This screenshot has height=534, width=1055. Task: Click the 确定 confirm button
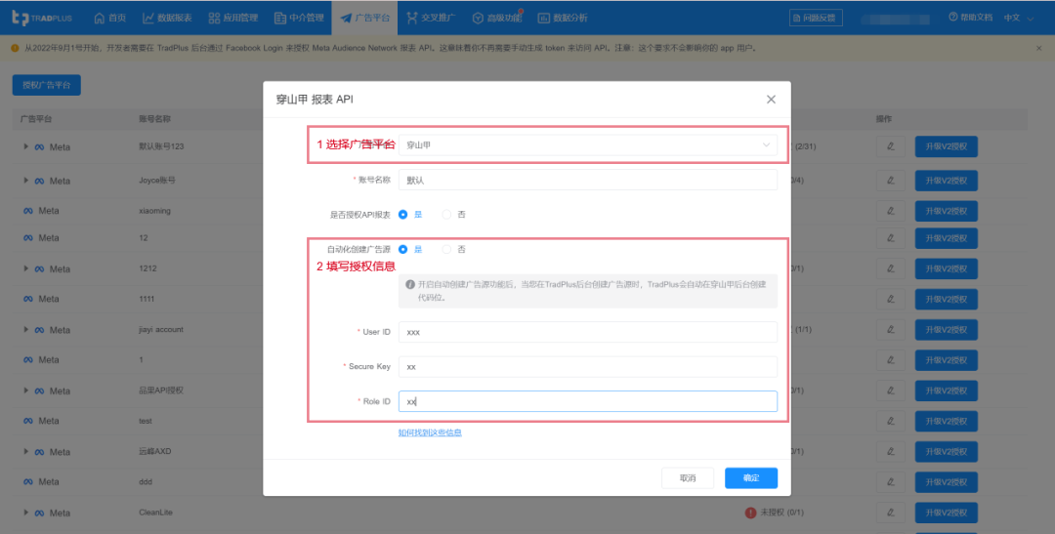(750, 478)
